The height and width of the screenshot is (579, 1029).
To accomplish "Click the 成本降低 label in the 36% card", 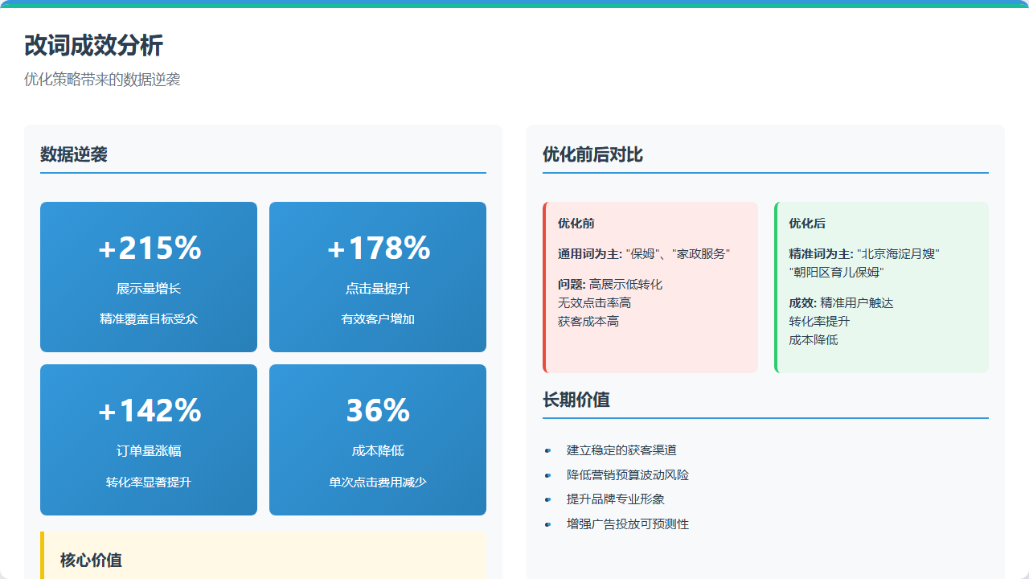I will tap(378, 451).
